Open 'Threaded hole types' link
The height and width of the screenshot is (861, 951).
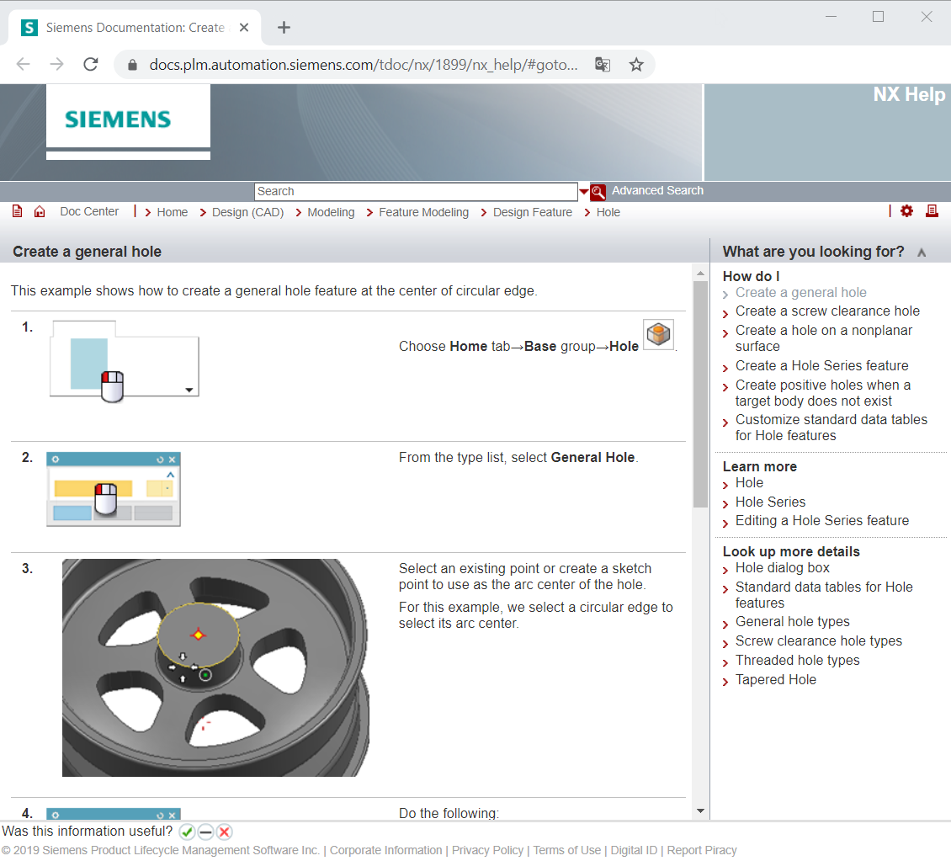tap(797, 661)
